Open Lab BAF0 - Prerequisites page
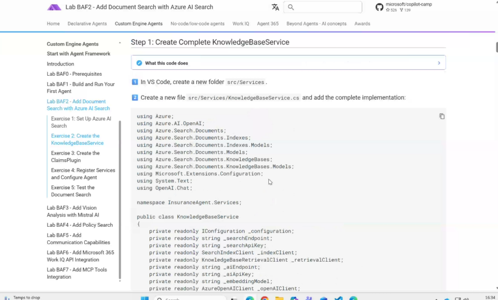Image resolution: width=498 pixels, height=300 pixels. point(74,74)
